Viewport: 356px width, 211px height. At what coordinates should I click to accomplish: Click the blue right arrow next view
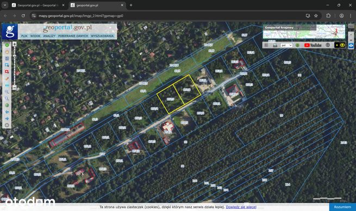7,119
